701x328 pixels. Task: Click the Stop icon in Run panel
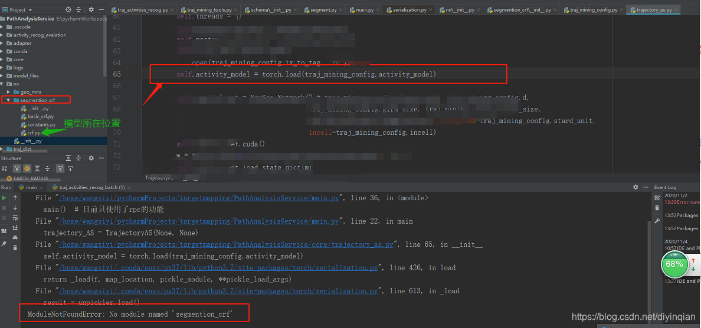pyautogui.click(x=4, y=208)
